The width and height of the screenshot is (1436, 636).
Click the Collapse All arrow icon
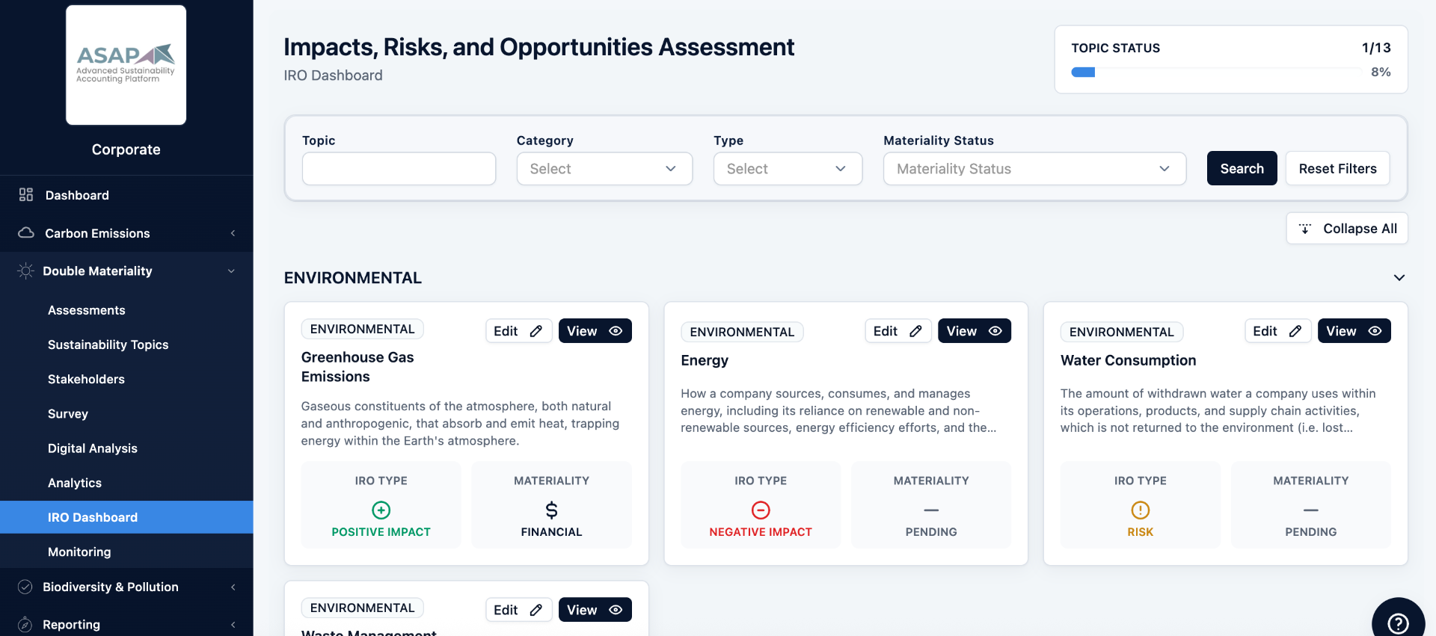click(x=1305, y=229)
